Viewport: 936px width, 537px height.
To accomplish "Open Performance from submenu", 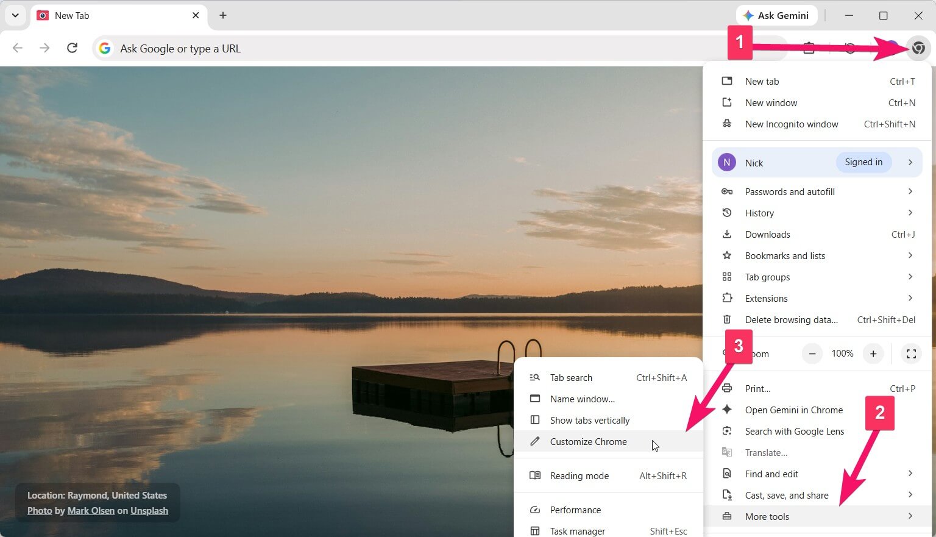I will pyautogui.click(x=608, y=510).
